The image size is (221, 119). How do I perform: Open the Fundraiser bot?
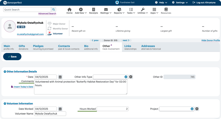[125, 2]
